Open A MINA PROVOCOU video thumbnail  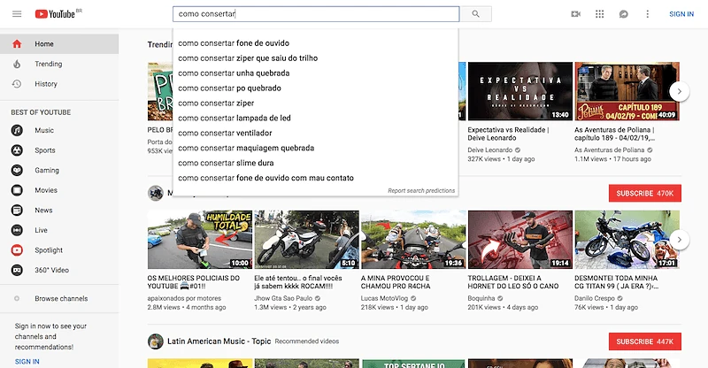413,240
